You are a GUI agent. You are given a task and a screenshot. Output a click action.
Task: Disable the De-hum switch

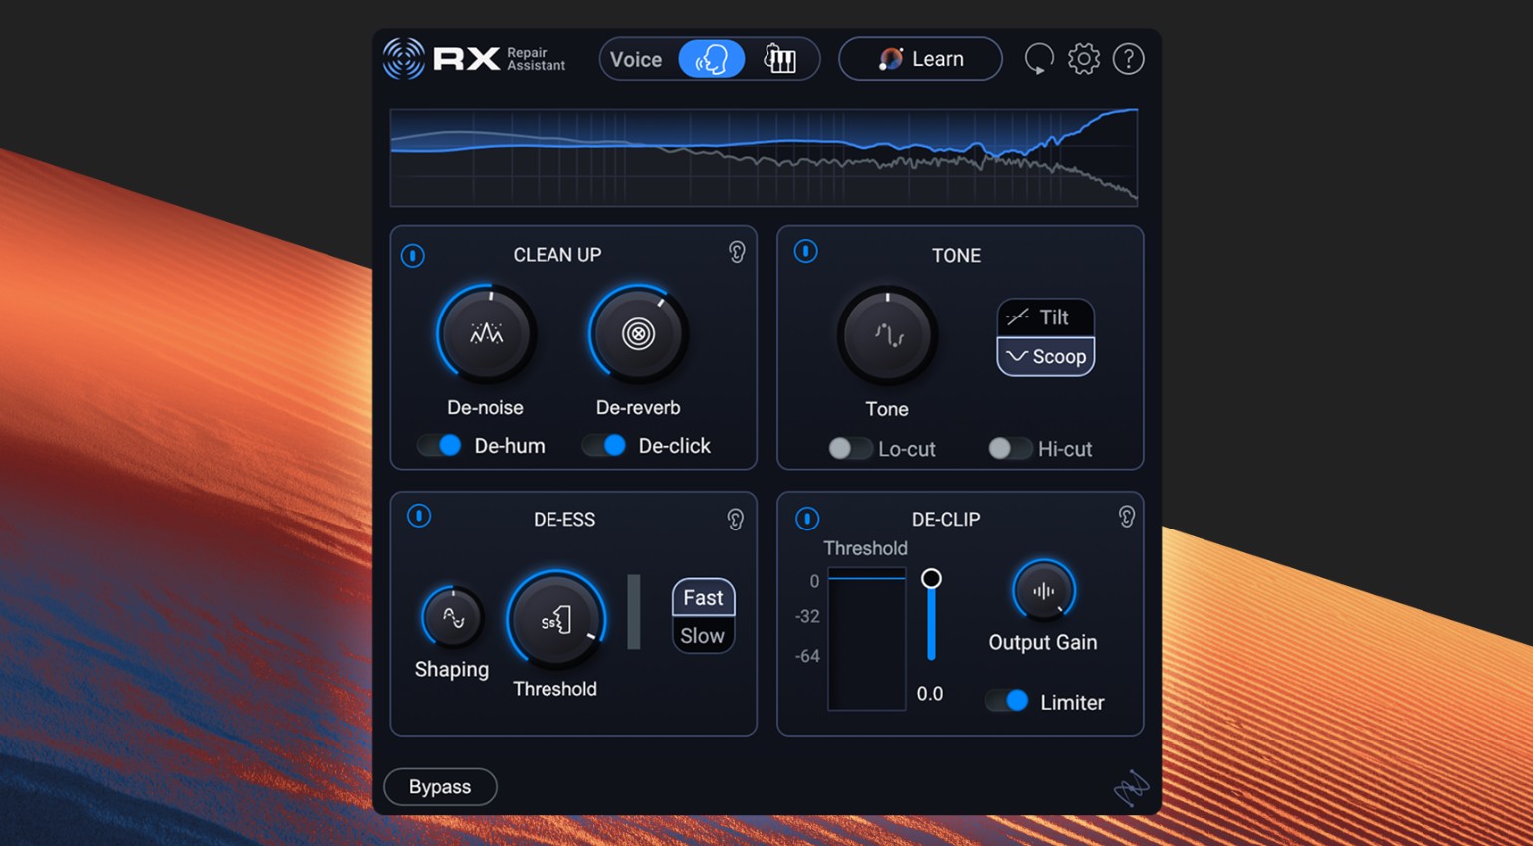tap(440, 445)
